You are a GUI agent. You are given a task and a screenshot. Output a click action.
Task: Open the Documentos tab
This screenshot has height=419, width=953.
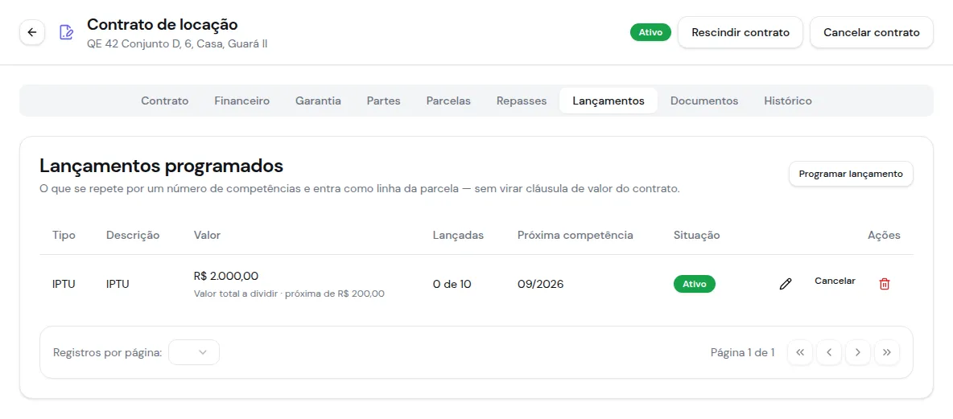coord(704,101)
